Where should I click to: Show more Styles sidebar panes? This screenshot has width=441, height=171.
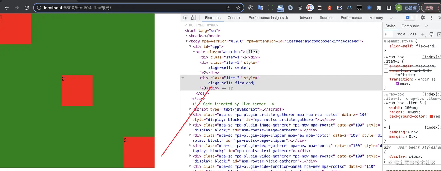426,26
